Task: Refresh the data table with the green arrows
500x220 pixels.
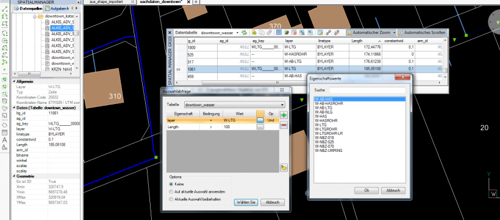Action: tap(245, 32)
